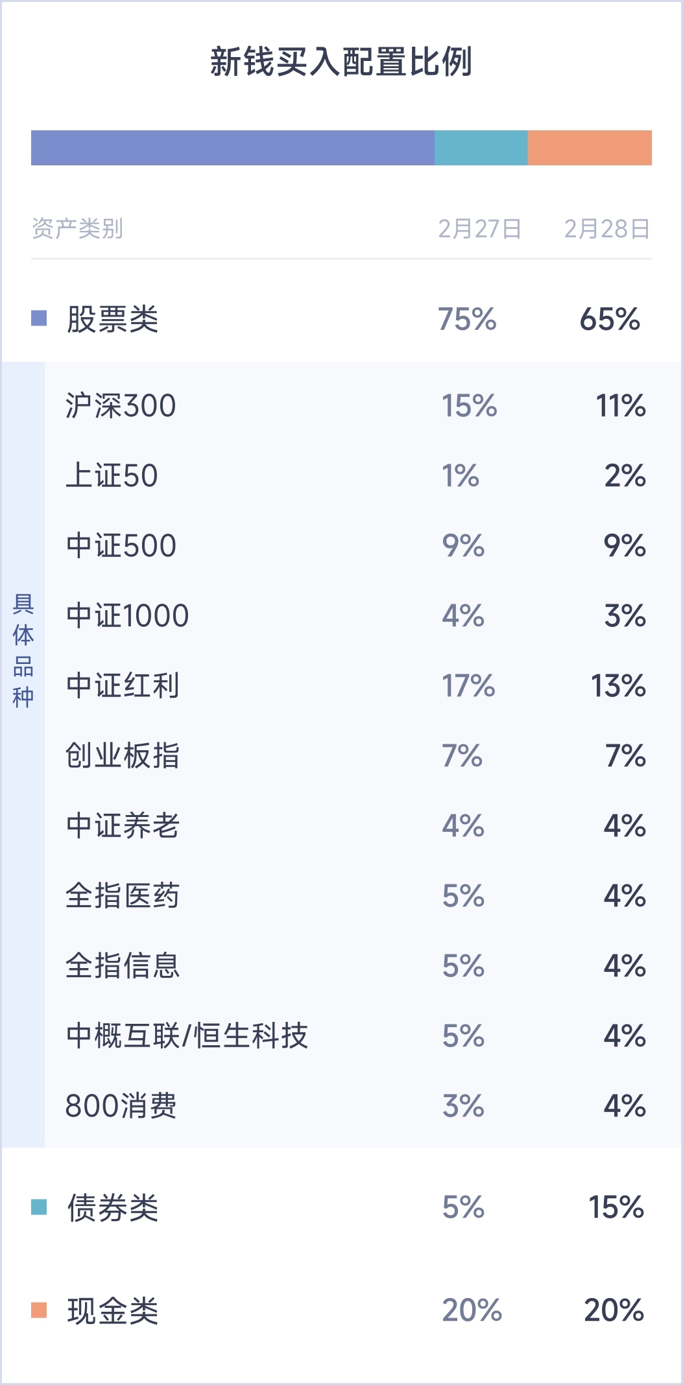Select the 800消费 row label
683x1385 pixels.
point(121,1106)
